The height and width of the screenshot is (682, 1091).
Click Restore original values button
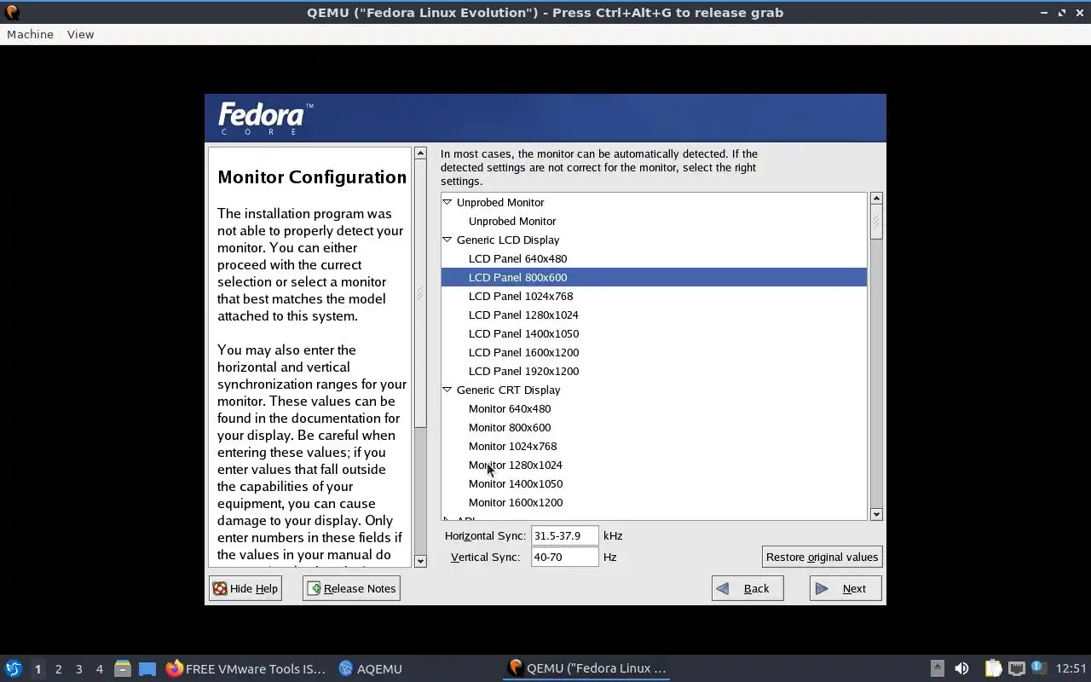[822, 557]
